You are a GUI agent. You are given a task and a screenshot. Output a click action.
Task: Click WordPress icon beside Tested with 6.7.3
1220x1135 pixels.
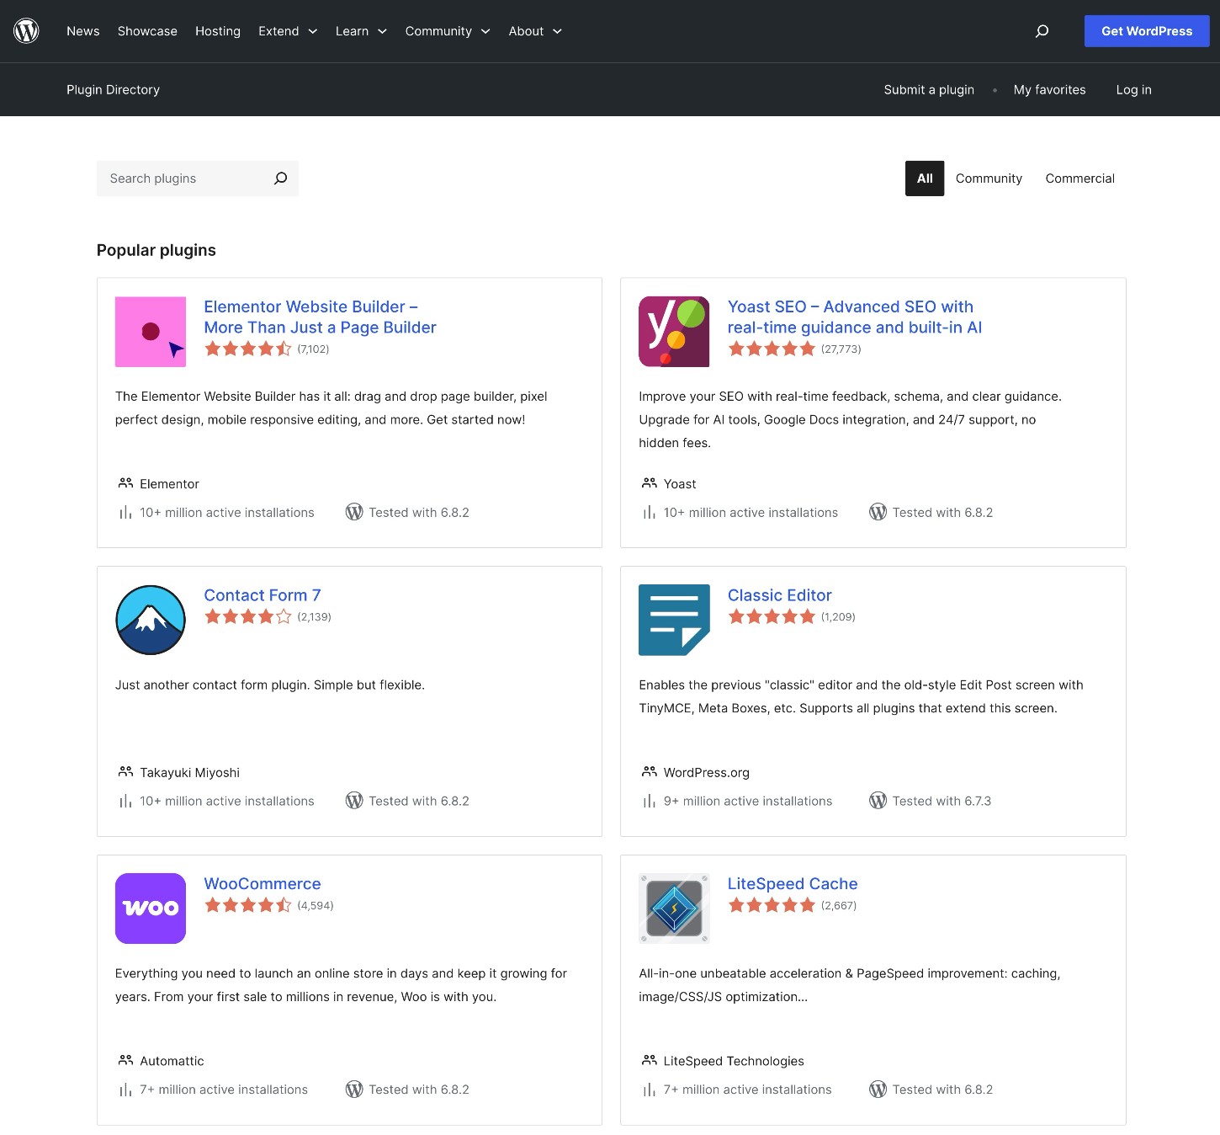(x=878, y=801)
